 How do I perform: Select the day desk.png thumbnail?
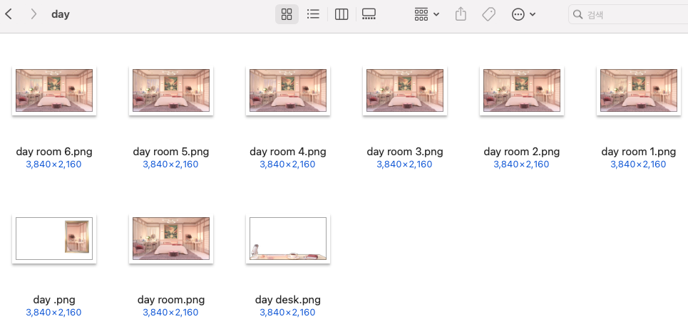288,239
